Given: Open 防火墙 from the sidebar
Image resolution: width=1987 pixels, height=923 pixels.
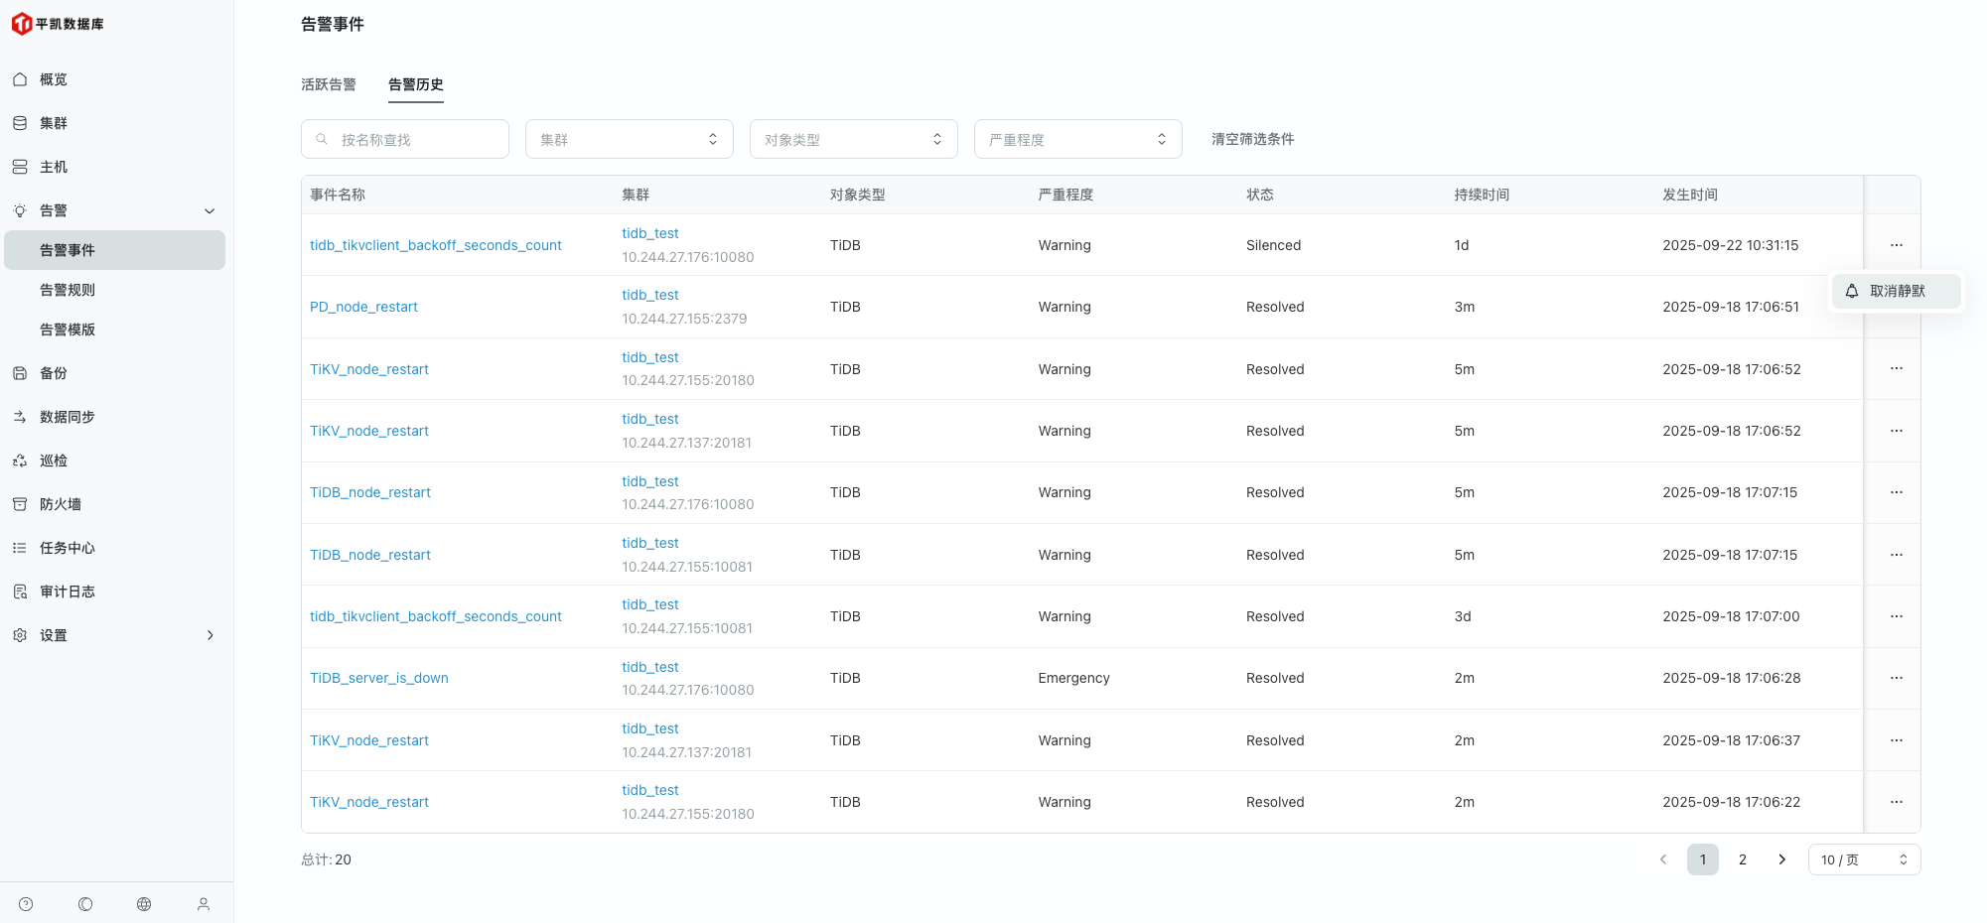Looking at the screenshot, I should [x=61, y=504].
